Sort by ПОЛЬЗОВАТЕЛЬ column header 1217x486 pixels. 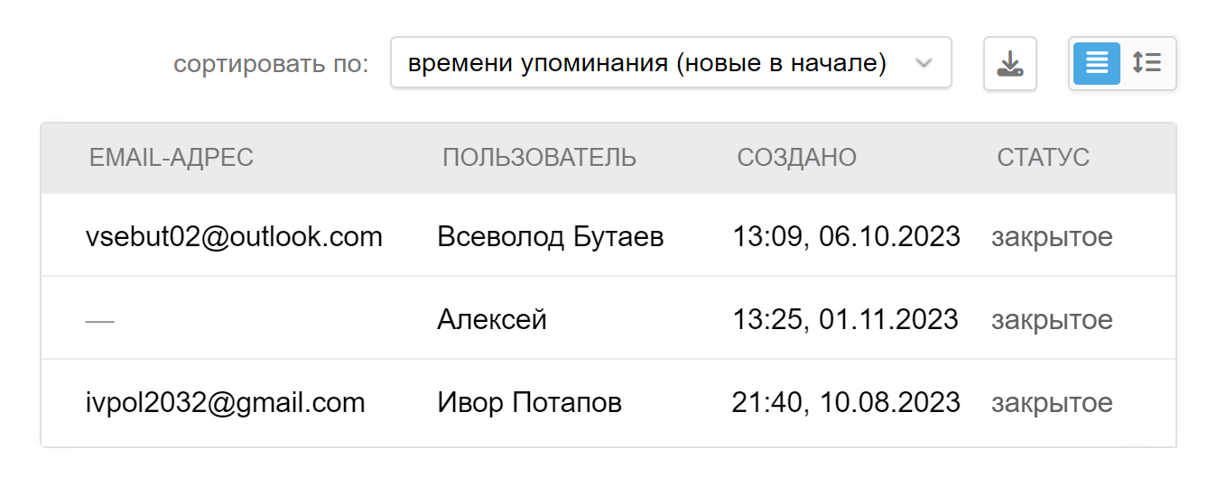539,158
